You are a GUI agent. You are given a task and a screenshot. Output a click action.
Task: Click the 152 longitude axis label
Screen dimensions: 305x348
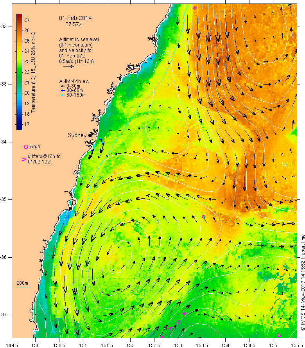pos(131,345)
